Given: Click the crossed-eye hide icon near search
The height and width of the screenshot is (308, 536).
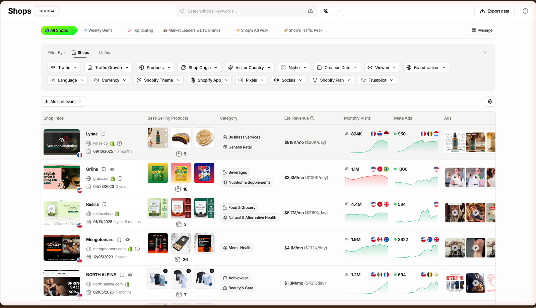Looking at the screenshot, I should [x=326, y=11].
